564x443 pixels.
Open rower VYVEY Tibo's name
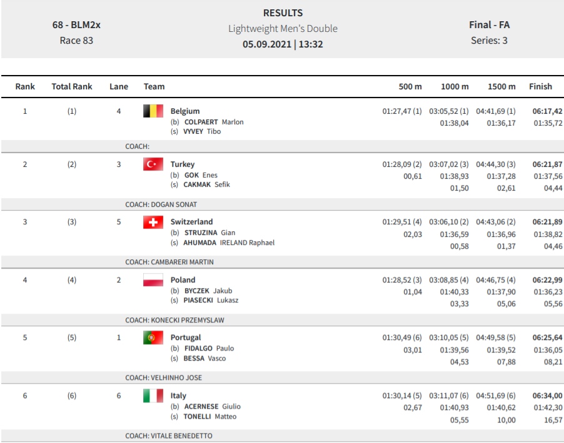tap(202, 132)
